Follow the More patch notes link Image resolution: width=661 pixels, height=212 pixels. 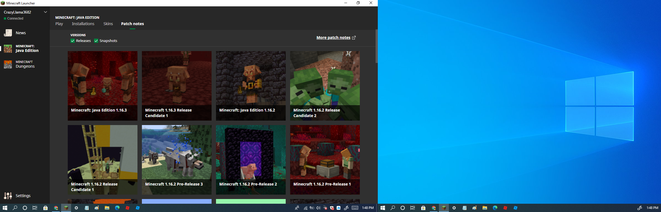(x=336, y=38)
